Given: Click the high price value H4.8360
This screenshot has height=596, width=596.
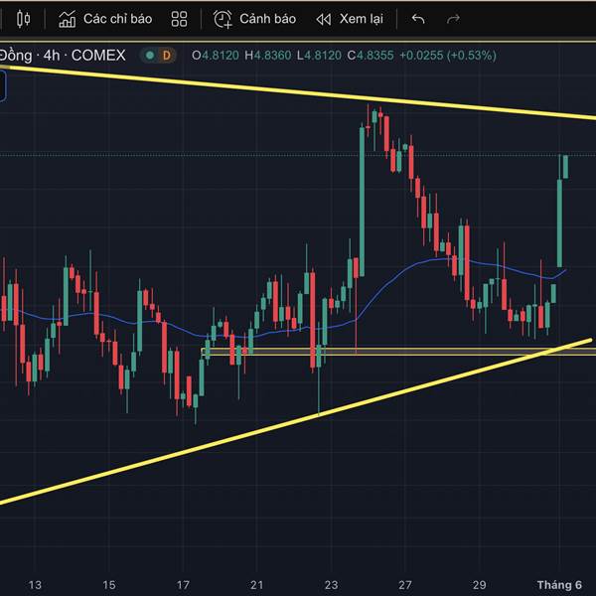Looking at the screenshot, I should (x=268, y=56).
